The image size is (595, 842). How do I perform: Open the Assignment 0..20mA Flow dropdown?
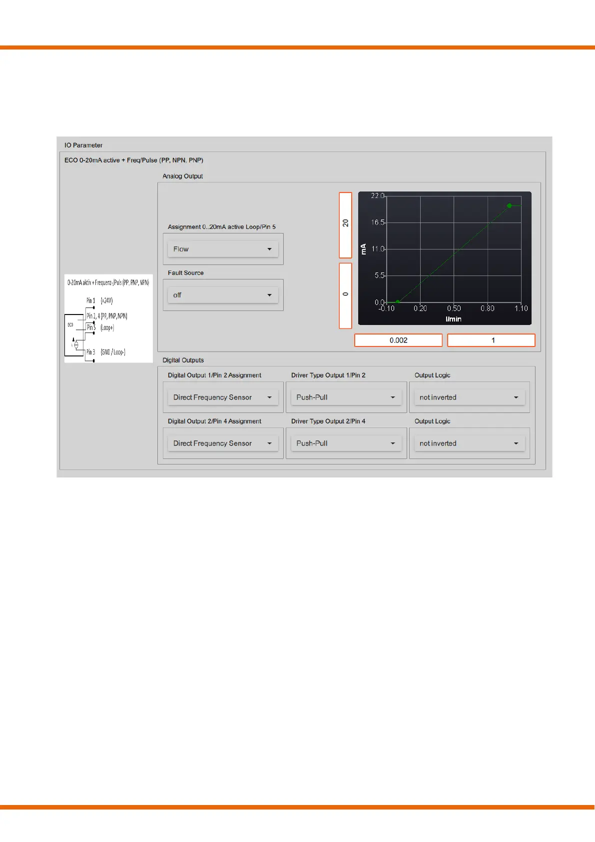tap(223, 249)
